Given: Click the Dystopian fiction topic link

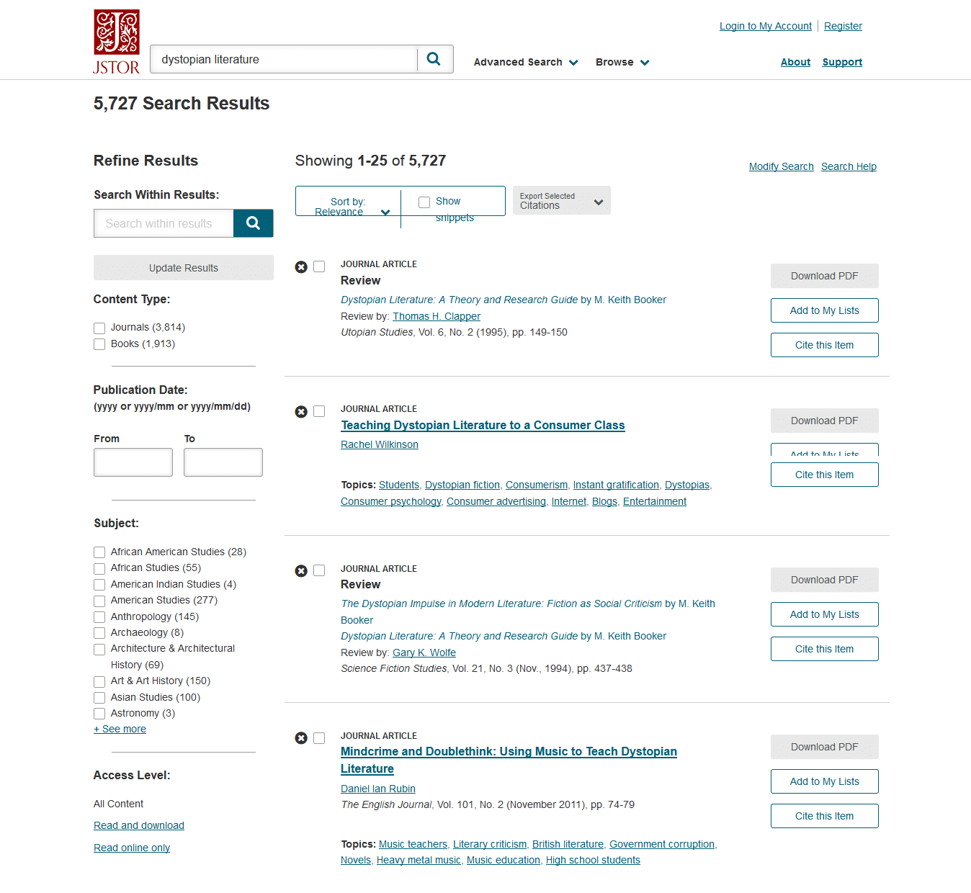Looking at the screenshot, I should [462, 485].
